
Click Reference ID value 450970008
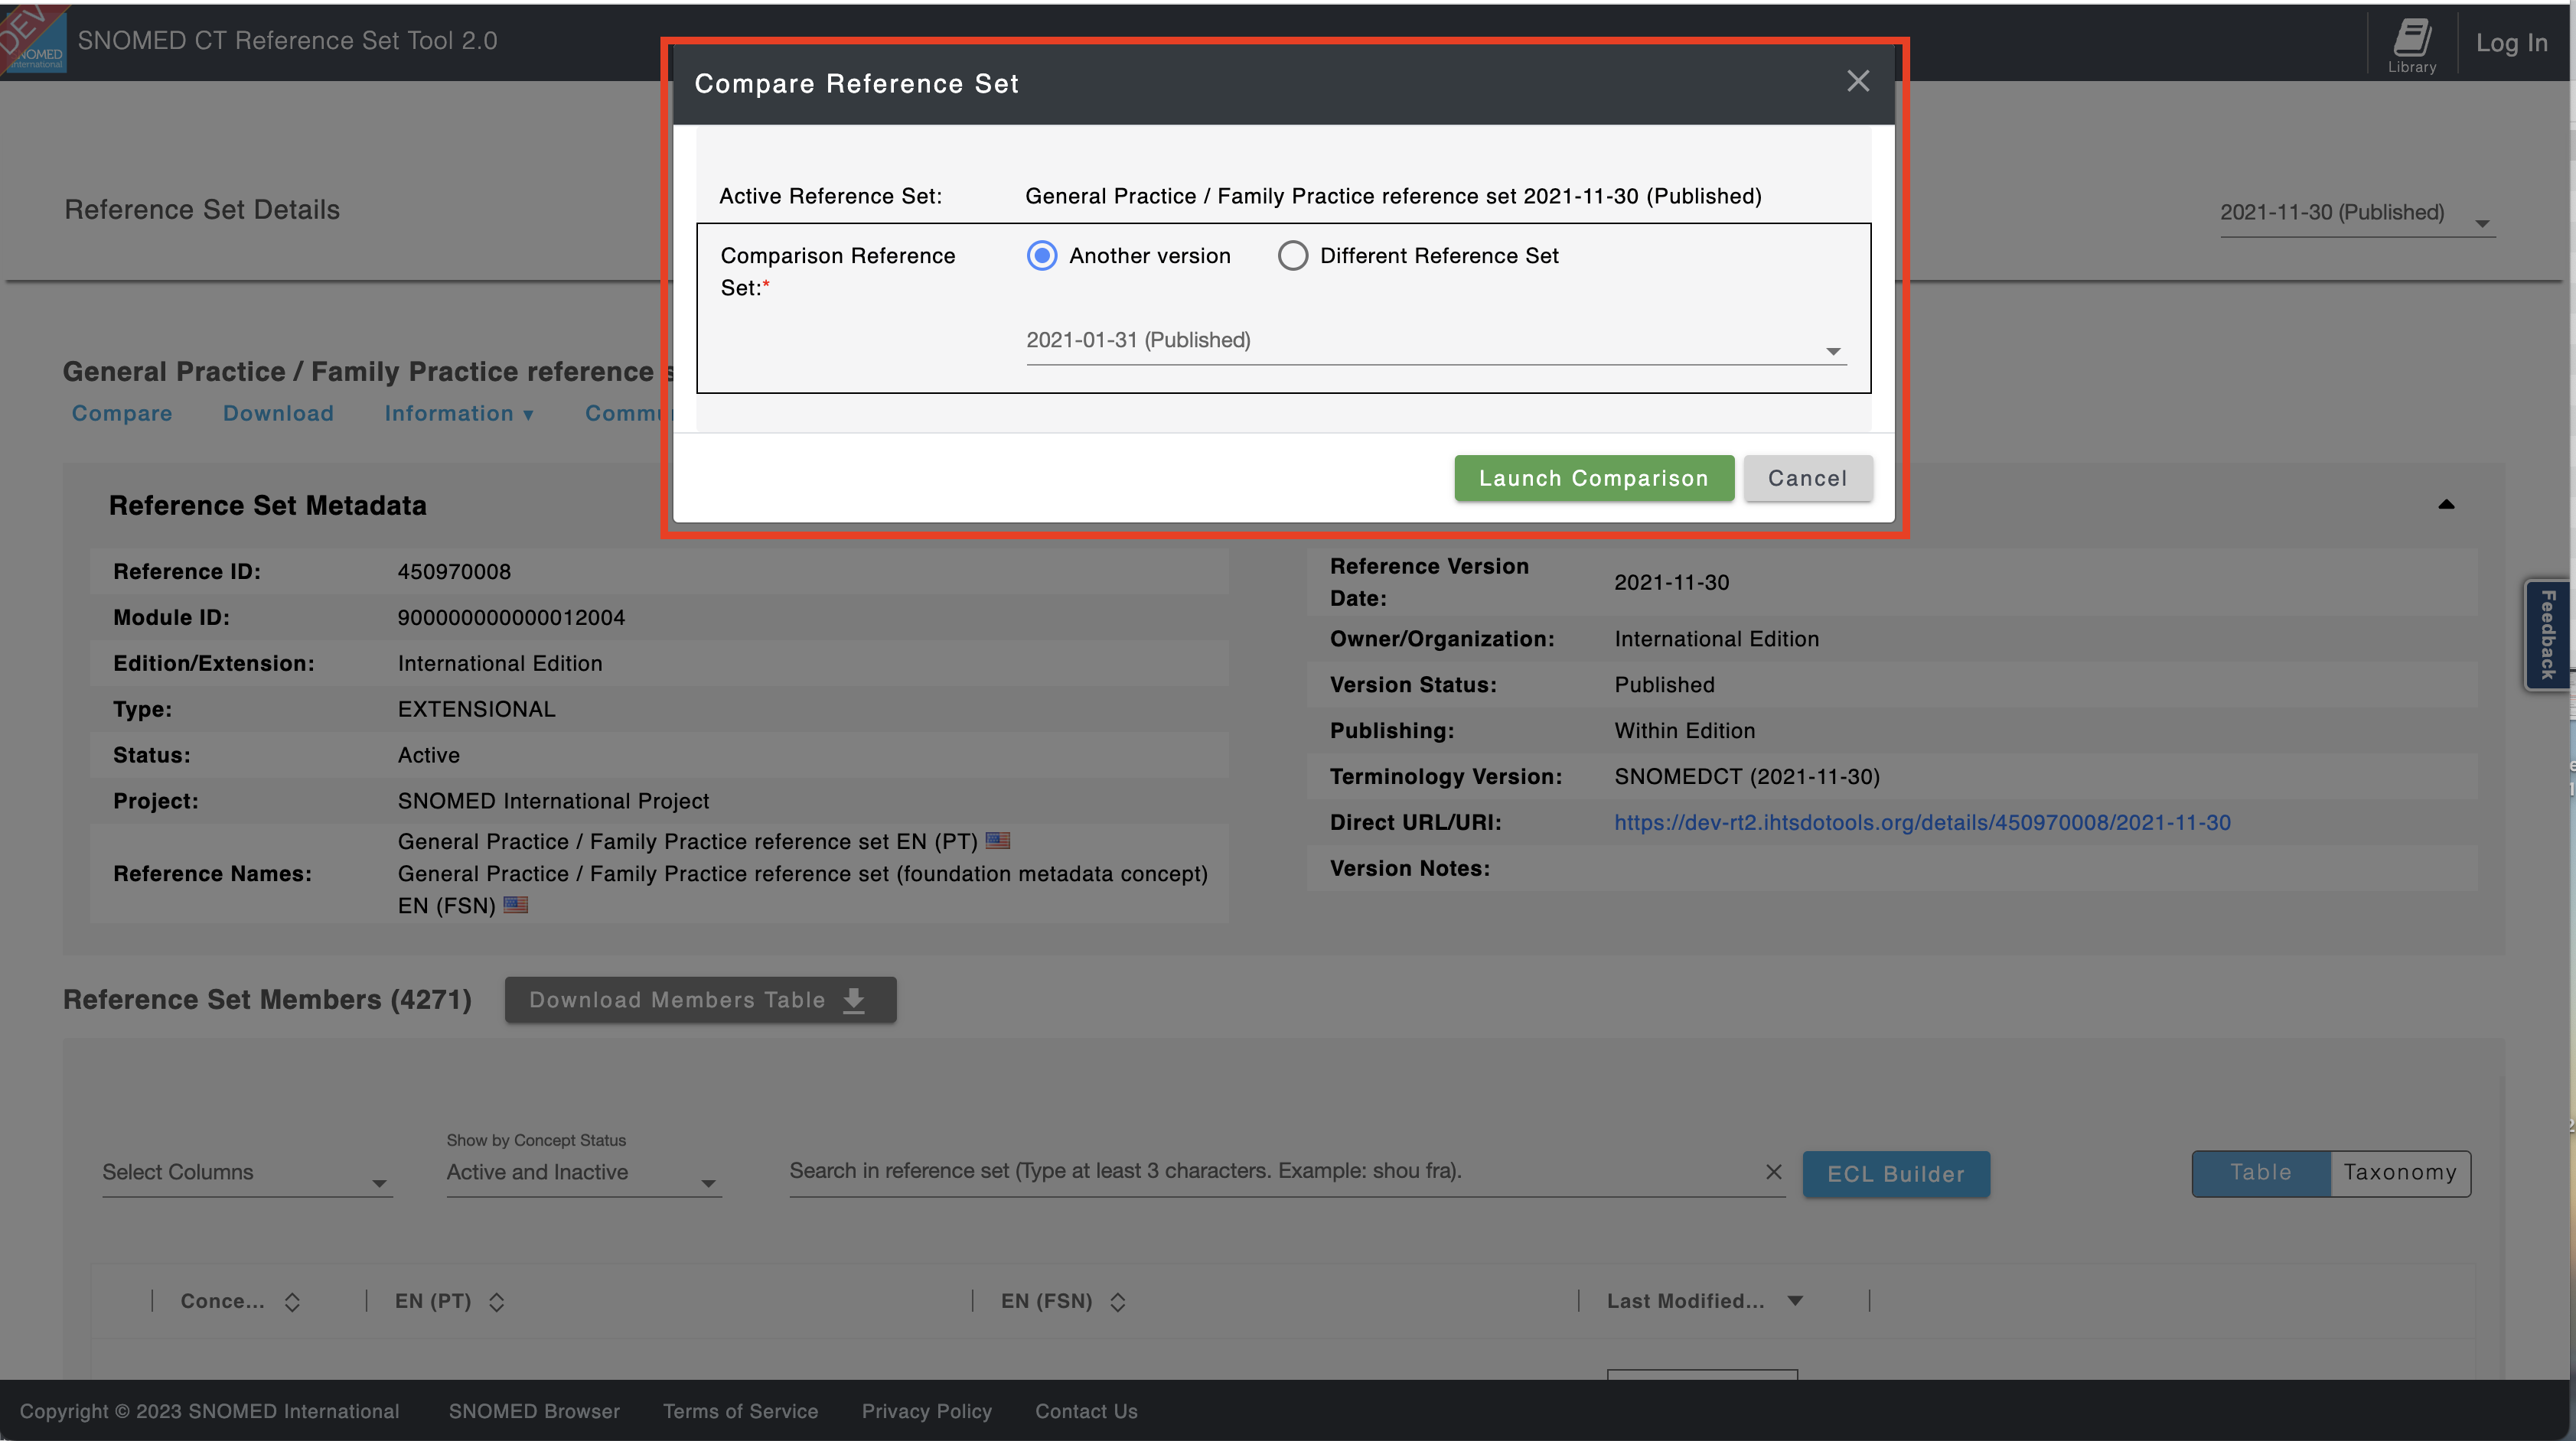pyautogui.click(x=454, y=571)
